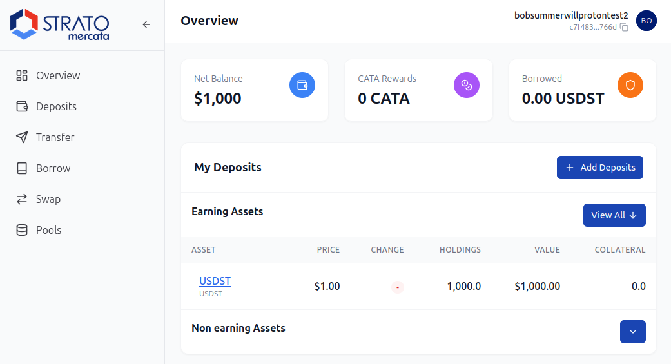The image size is (671, 364).
Task: Expand Earning Assets with View All
Action: pos(614,215)
